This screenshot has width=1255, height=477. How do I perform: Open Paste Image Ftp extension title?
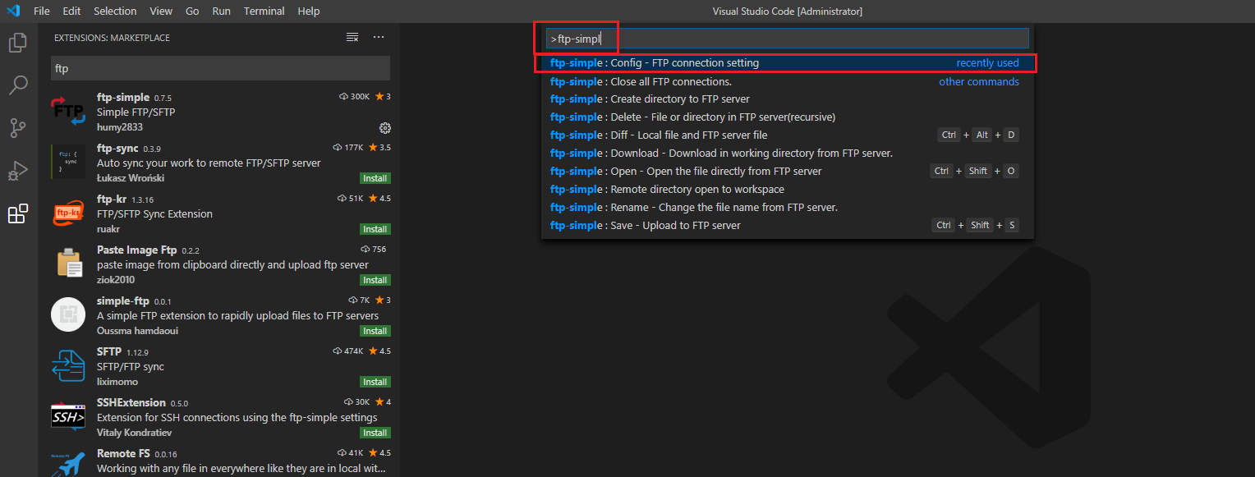coord(137,250)
